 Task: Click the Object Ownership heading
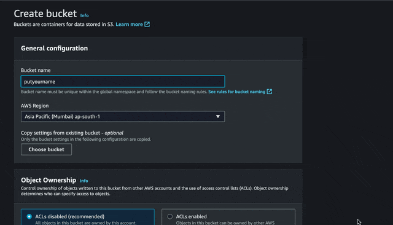[49, 180]
